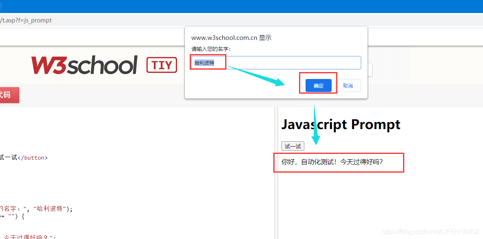The width and height of the screenshot is (483, 239).
Task: Click the code line ending with "") {
Action: tap(12, 217)
